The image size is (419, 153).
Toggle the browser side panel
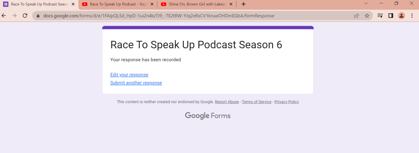click(391, 16)
